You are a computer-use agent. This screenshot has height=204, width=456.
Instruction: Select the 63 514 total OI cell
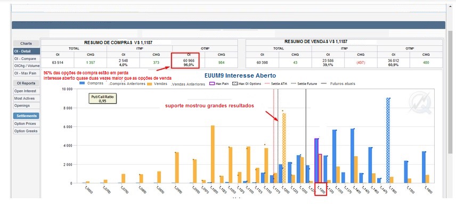(x=58, y=63)
